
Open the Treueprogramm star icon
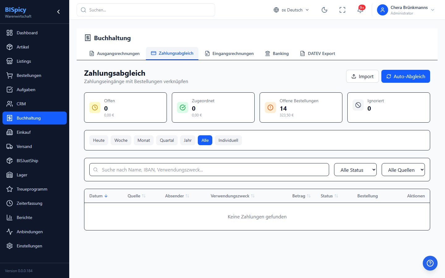click(x=10, y=189)
